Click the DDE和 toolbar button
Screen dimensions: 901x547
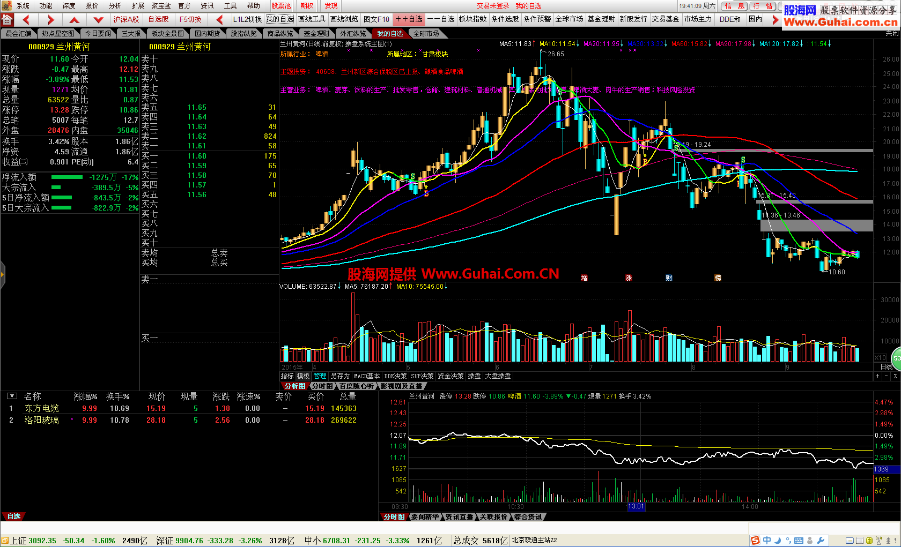coord(730,19)
